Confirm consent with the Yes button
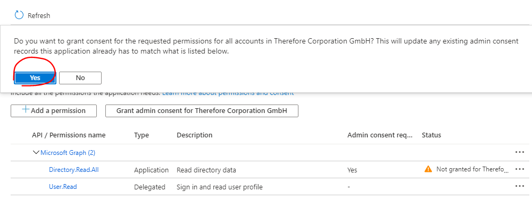This screenshot has height=200, width=532. 35,78
